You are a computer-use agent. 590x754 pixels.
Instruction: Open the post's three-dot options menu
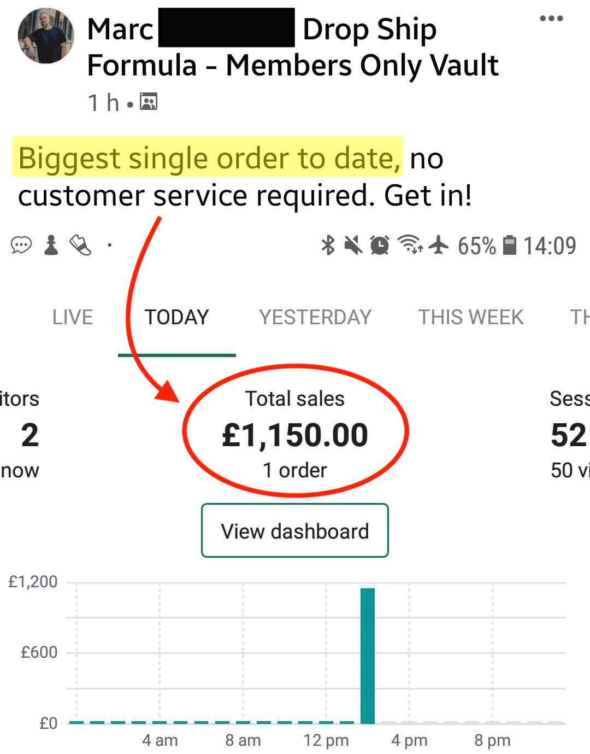pyautogui.click(x=551, y=19)
